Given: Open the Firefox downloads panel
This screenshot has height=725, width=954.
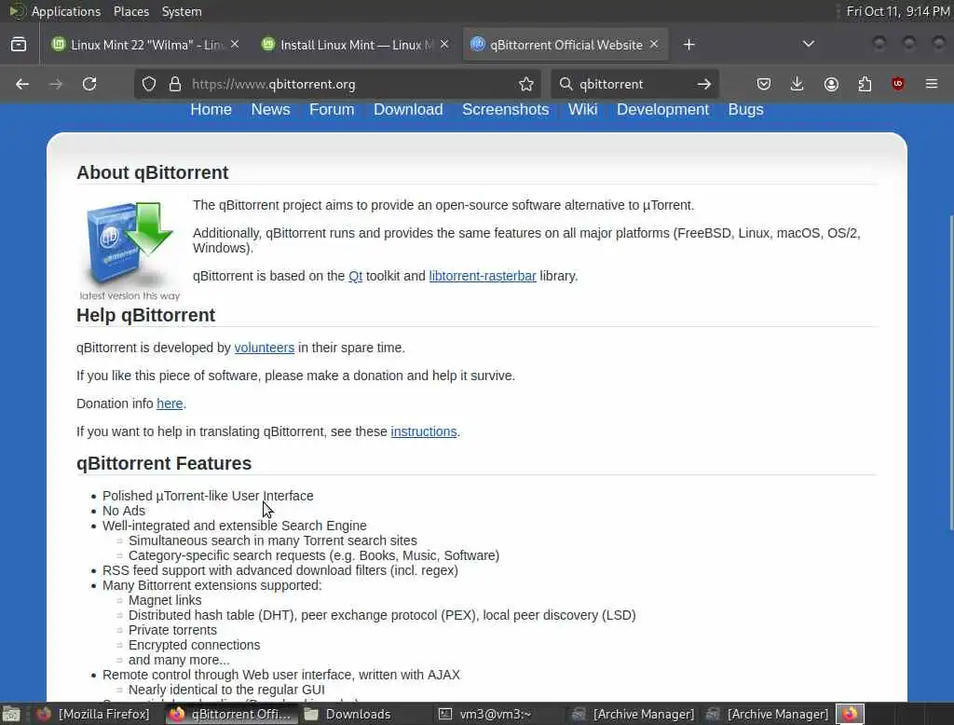Looking at the screenshot, I should click(797, 84).
